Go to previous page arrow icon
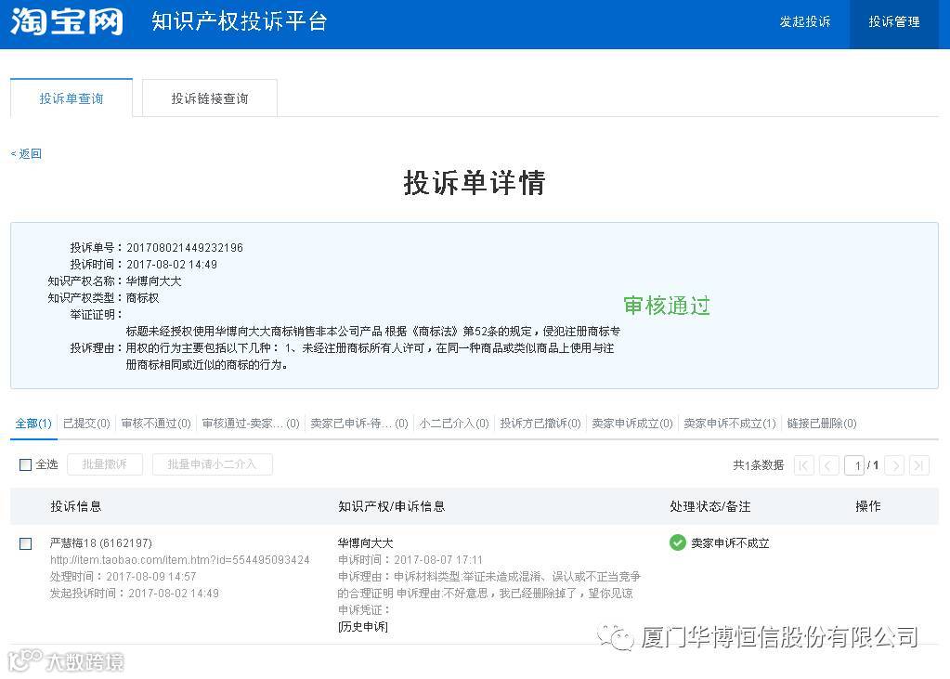950x679 pixels. pos(829,465)
